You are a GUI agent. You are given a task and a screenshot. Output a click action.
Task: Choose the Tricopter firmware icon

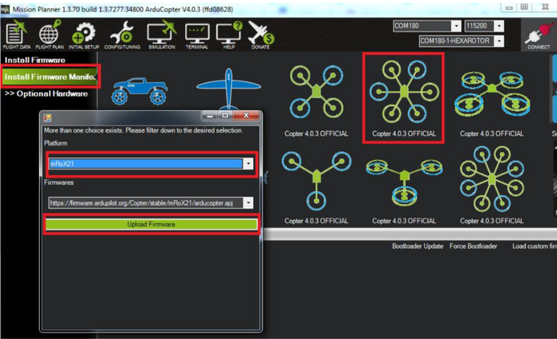316,181
